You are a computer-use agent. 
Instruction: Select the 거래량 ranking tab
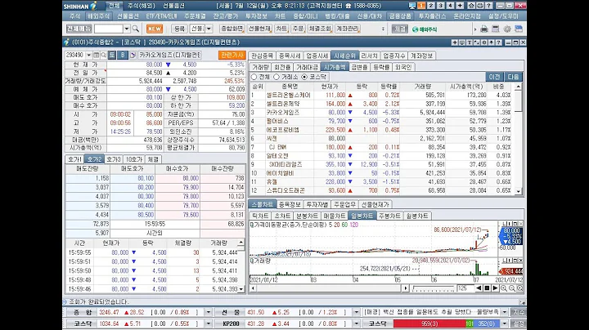tap(260, 67)
